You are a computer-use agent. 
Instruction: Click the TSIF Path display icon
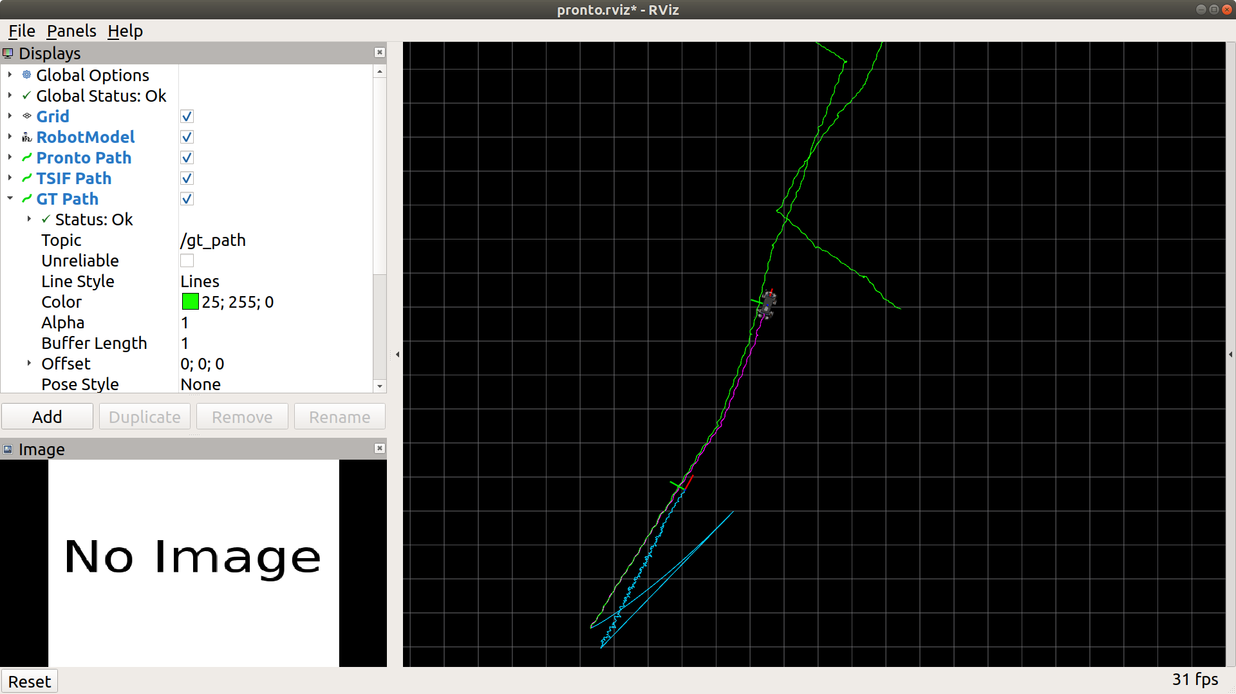click(x=26, y=178)
